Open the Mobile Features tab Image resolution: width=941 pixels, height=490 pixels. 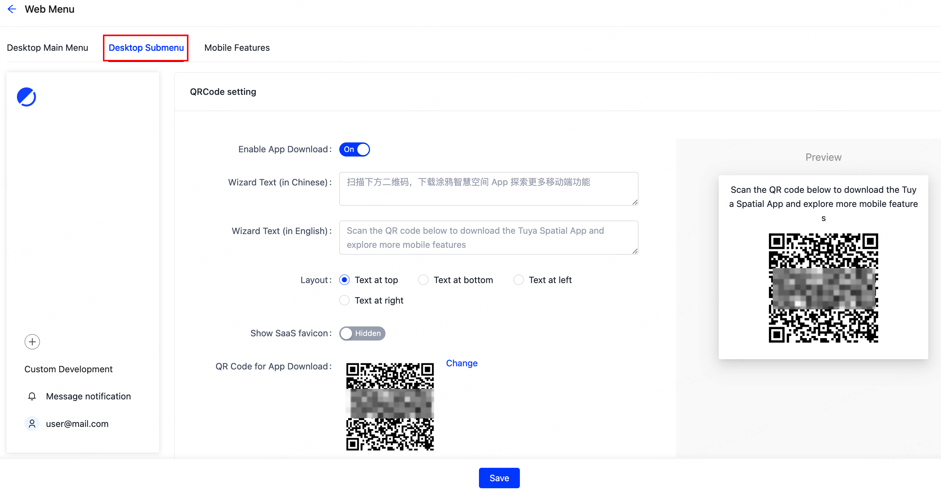point(237,48)
